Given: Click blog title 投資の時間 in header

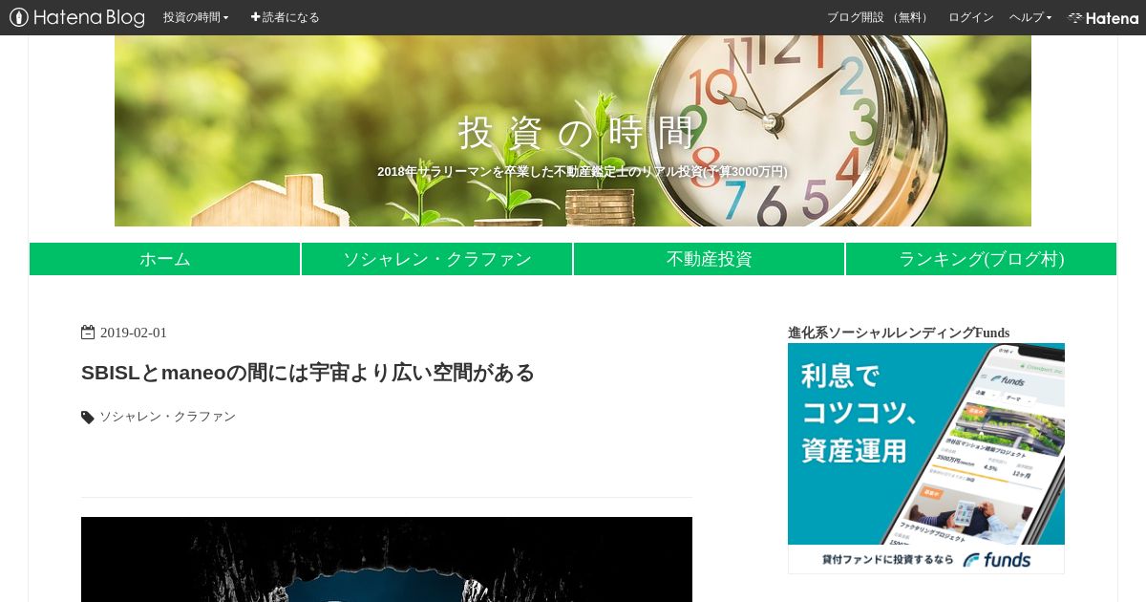Looking at the screenshot, I should click(577, 132).
